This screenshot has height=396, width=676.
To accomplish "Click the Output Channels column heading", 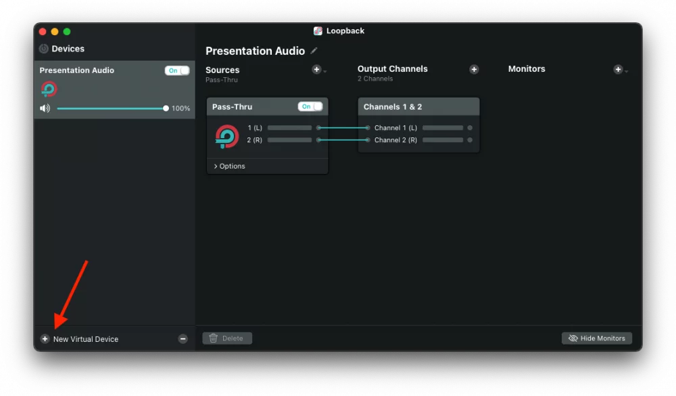I will tap(392, 68).
